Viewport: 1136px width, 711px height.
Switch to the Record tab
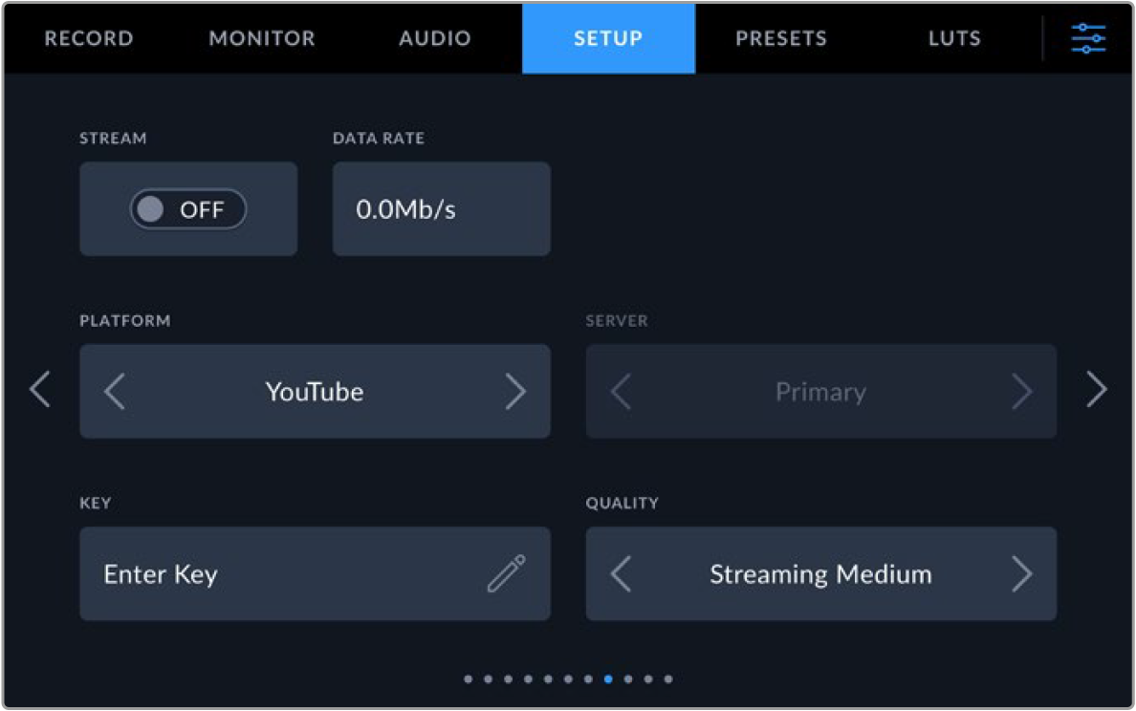89,38
